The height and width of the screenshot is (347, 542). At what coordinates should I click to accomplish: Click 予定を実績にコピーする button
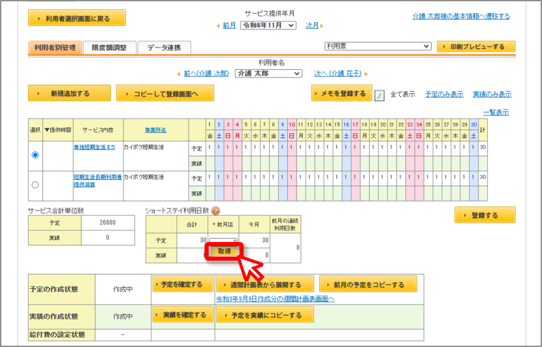point(265,315)
